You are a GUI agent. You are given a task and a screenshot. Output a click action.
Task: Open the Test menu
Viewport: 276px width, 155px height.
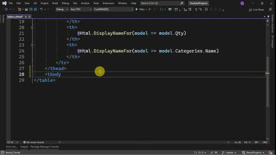[75, 3]
